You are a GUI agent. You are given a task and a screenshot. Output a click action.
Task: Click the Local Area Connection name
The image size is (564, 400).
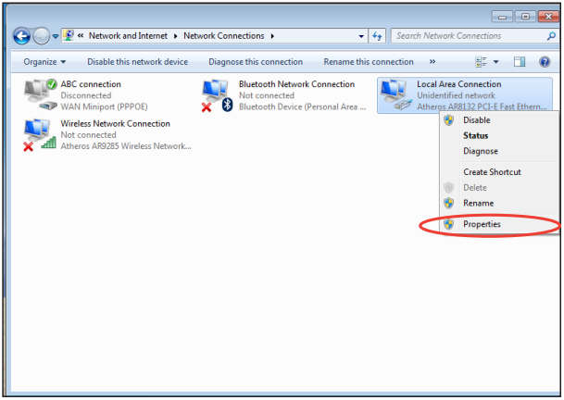coord(459,84)
